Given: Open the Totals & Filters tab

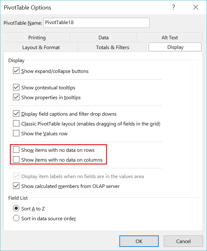Looking at the screenshot, I should click(x=113, y=48).
